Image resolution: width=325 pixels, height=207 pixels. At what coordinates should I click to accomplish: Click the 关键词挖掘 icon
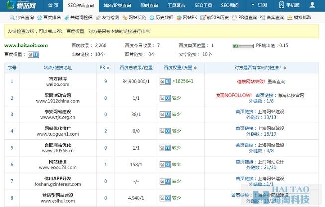(x=67, y=18)
